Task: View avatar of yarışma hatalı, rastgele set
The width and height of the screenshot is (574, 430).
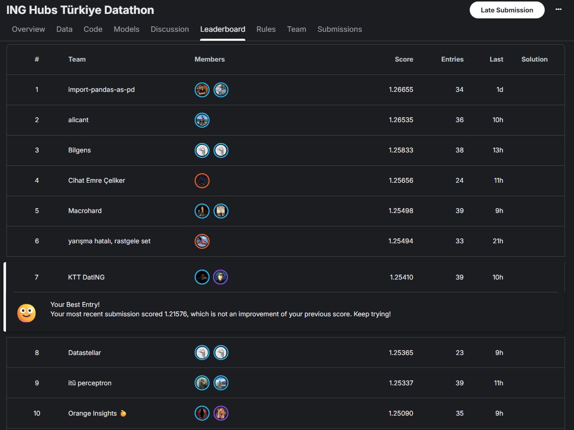Action: click(202, 241)
